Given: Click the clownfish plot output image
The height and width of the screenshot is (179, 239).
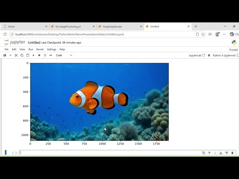Looking at the screenshot, I should click(x=100, y=102).
